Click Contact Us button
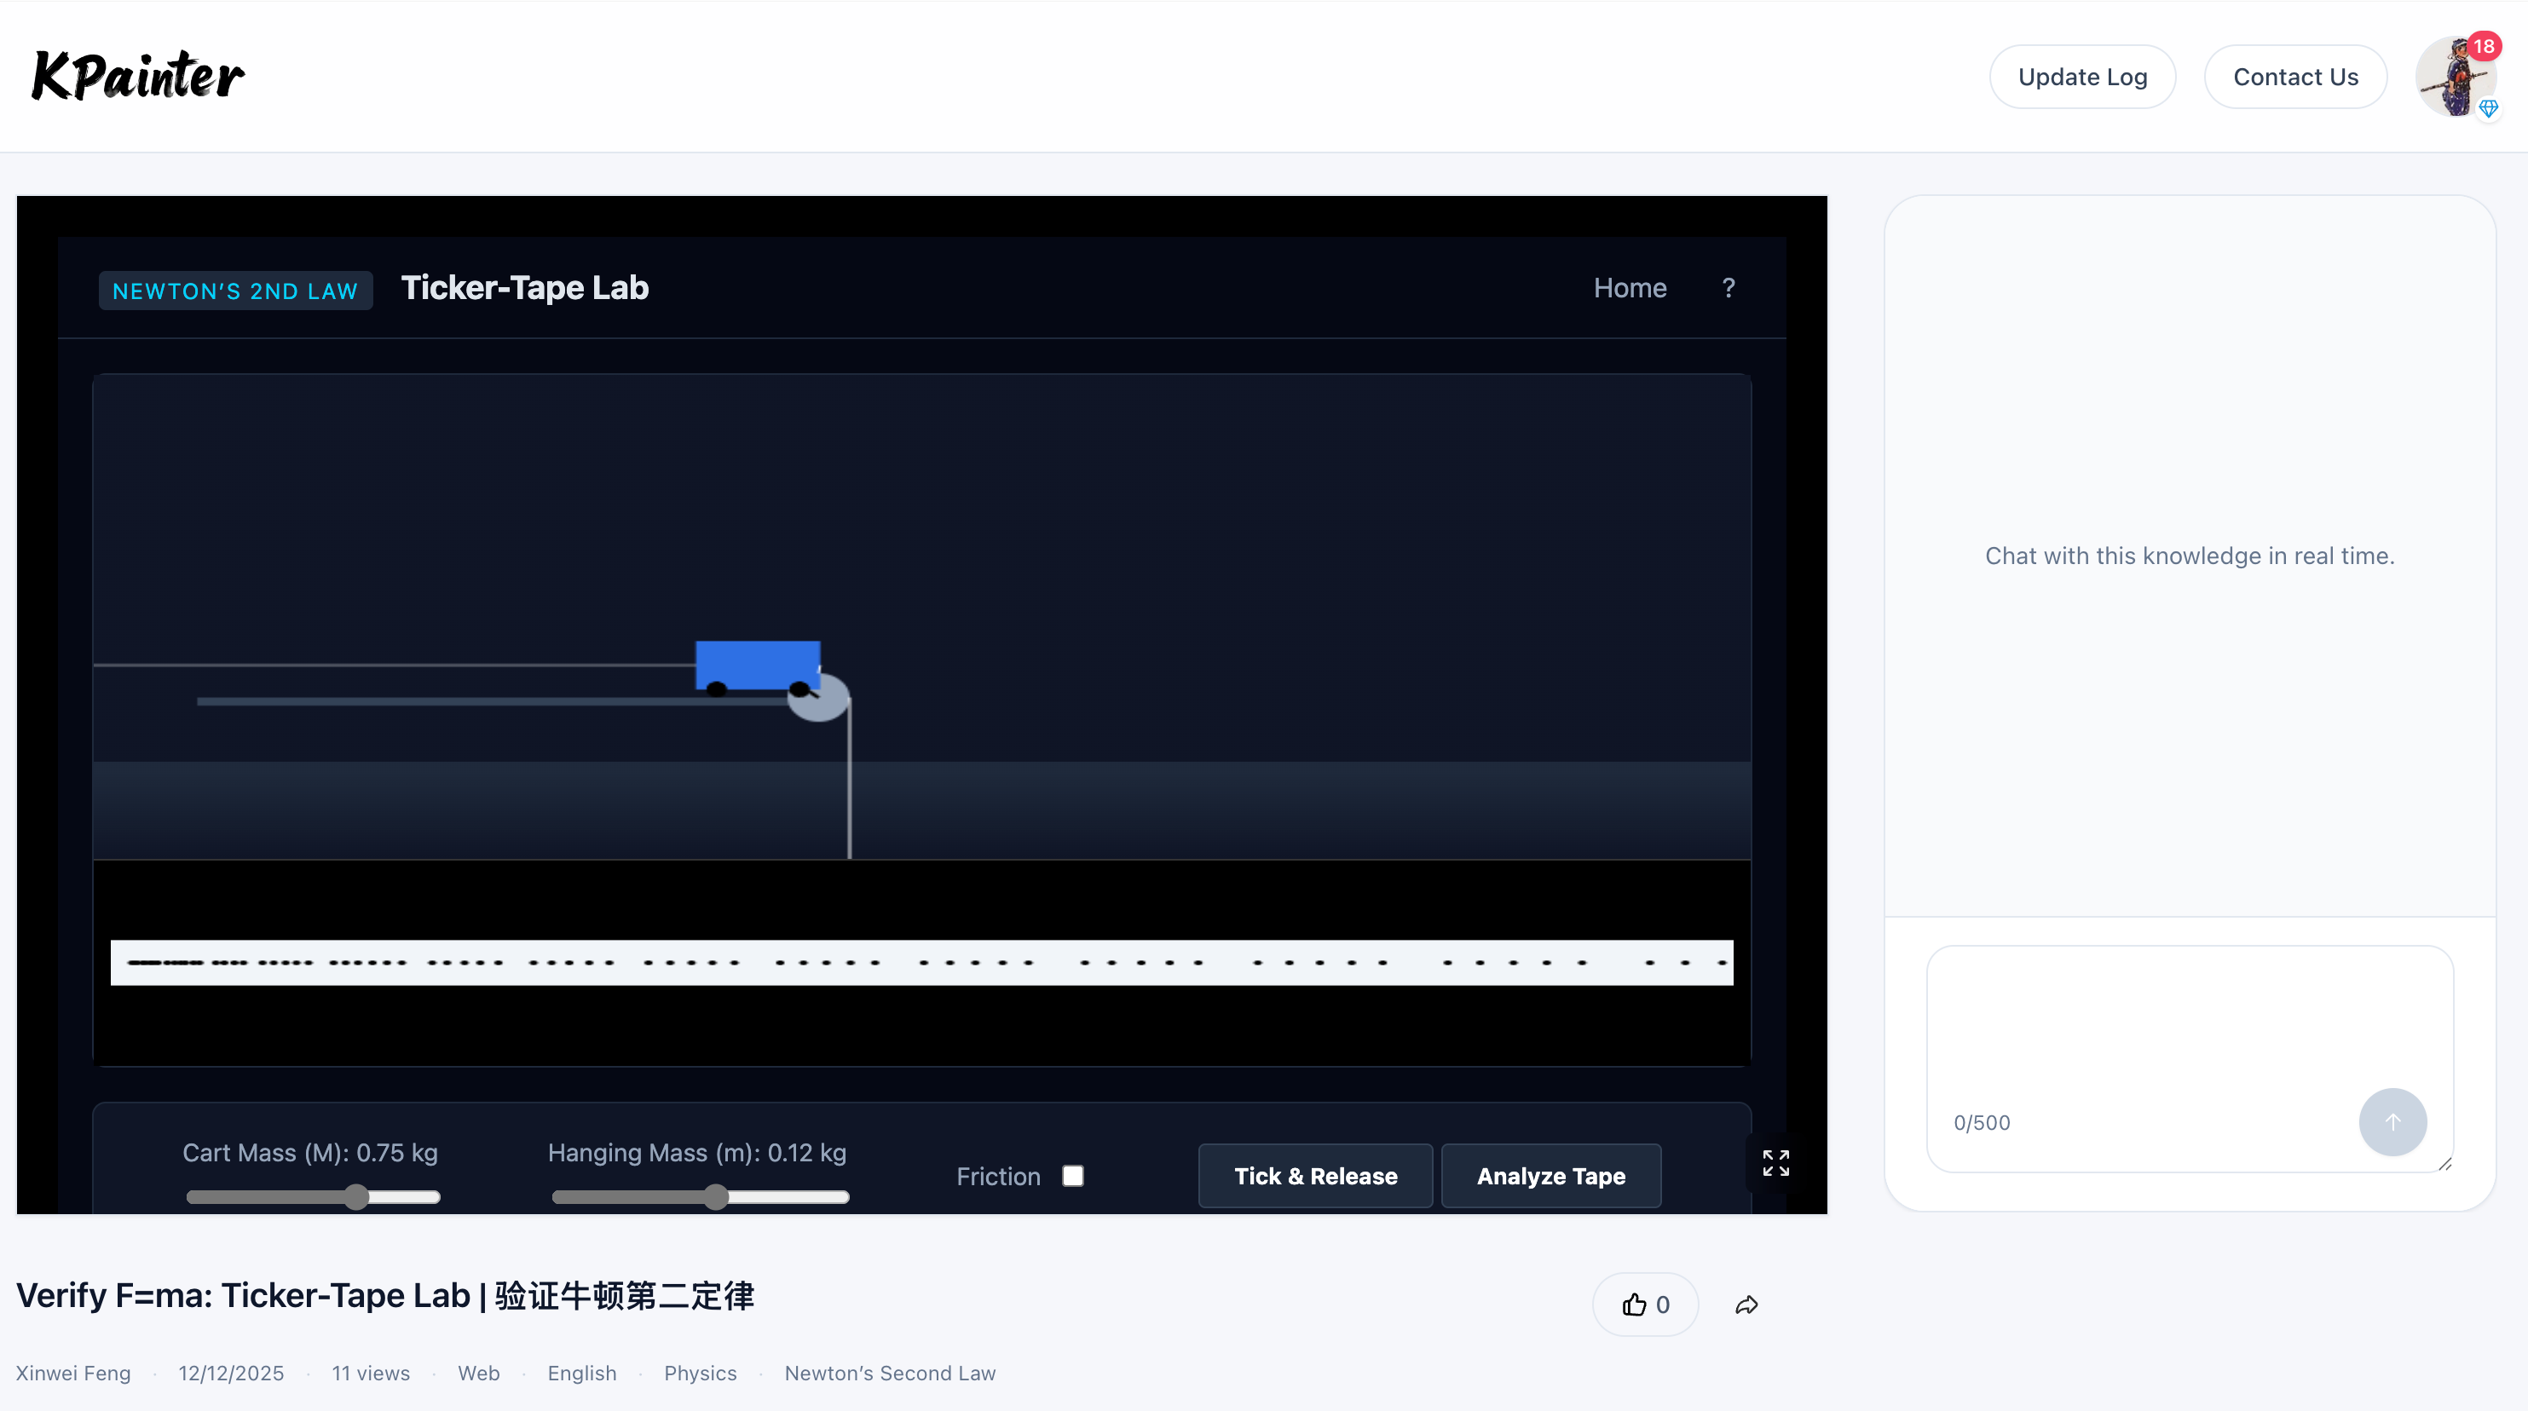Screen dimensions: 2528x1411 pyautogui.click(x=2294, y=77)
